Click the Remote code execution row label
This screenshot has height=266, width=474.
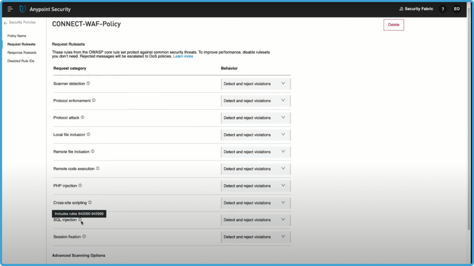point(74,169)
